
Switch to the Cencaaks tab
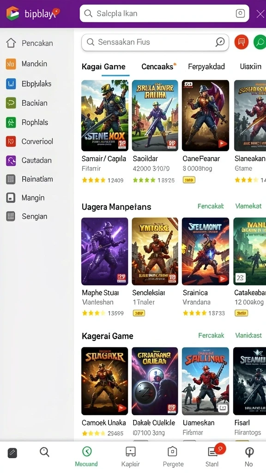click(157, 67)
